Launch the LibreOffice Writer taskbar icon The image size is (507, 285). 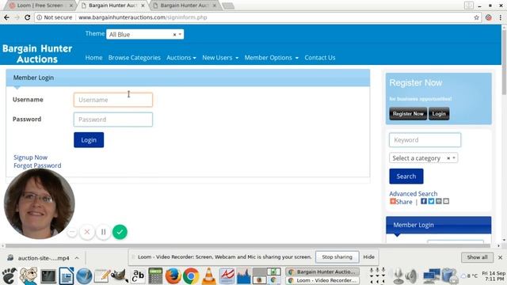67,276
